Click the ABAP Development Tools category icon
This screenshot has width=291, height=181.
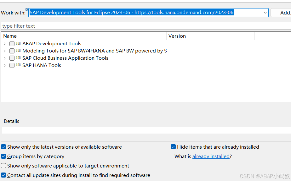[18, 43]
